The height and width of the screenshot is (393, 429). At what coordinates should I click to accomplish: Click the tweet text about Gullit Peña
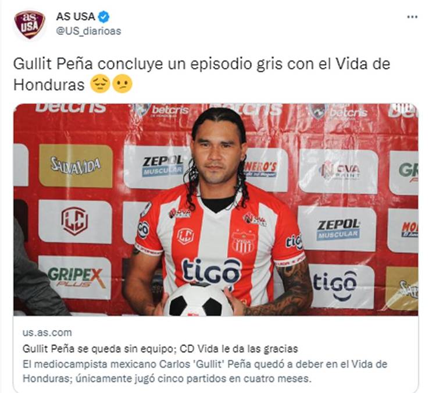(201, 74)
